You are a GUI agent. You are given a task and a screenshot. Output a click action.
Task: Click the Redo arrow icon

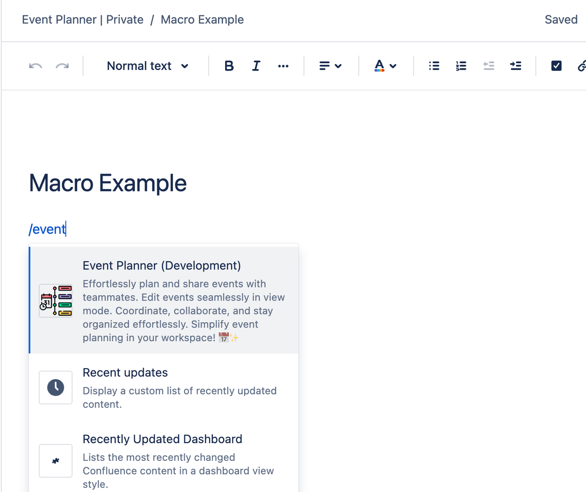[x=62, y=66]
